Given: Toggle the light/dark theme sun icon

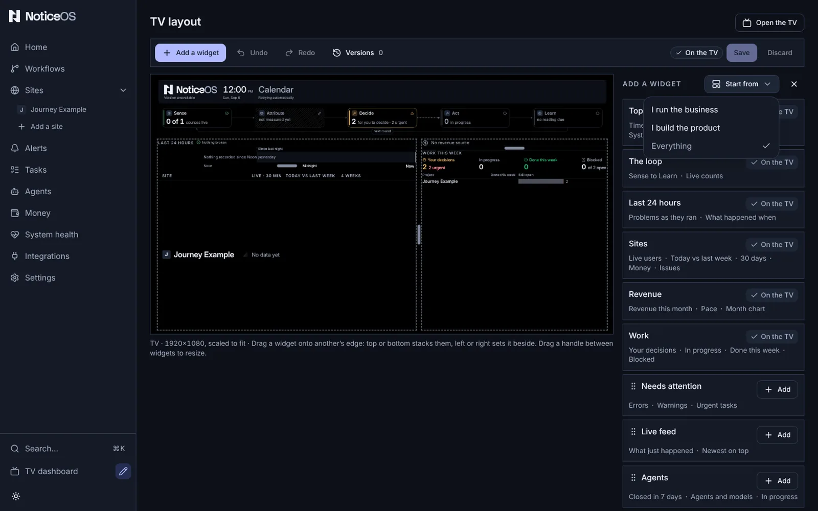Looking at the screenshot, I should (16, 496).
